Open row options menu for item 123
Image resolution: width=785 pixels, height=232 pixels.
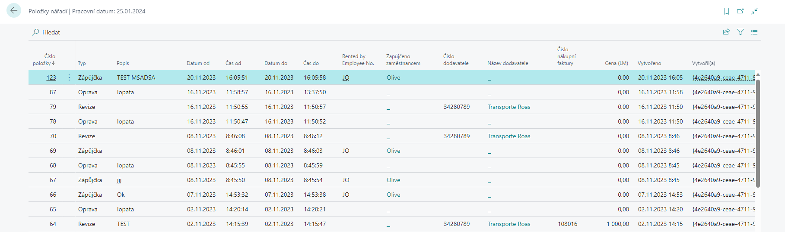click(x=69, y=77)
